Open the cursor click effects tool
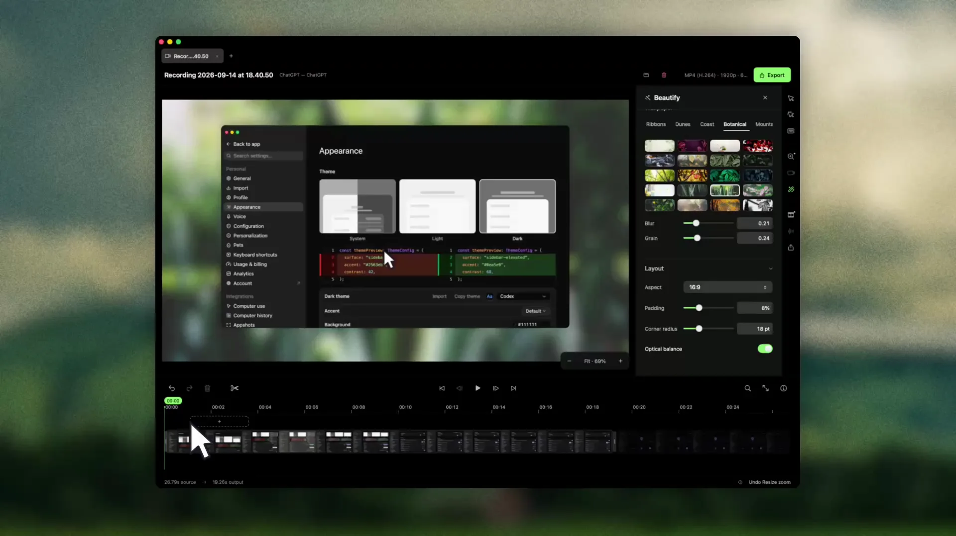The image size is (956, 536). [791, 115]
